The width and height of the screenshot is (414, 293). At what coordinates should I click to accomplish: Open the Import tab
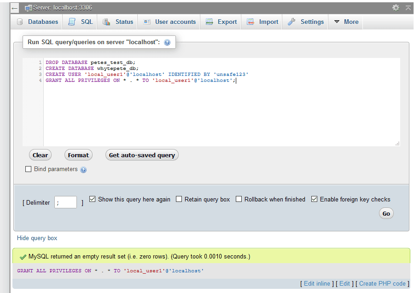[x=262, y=22]
